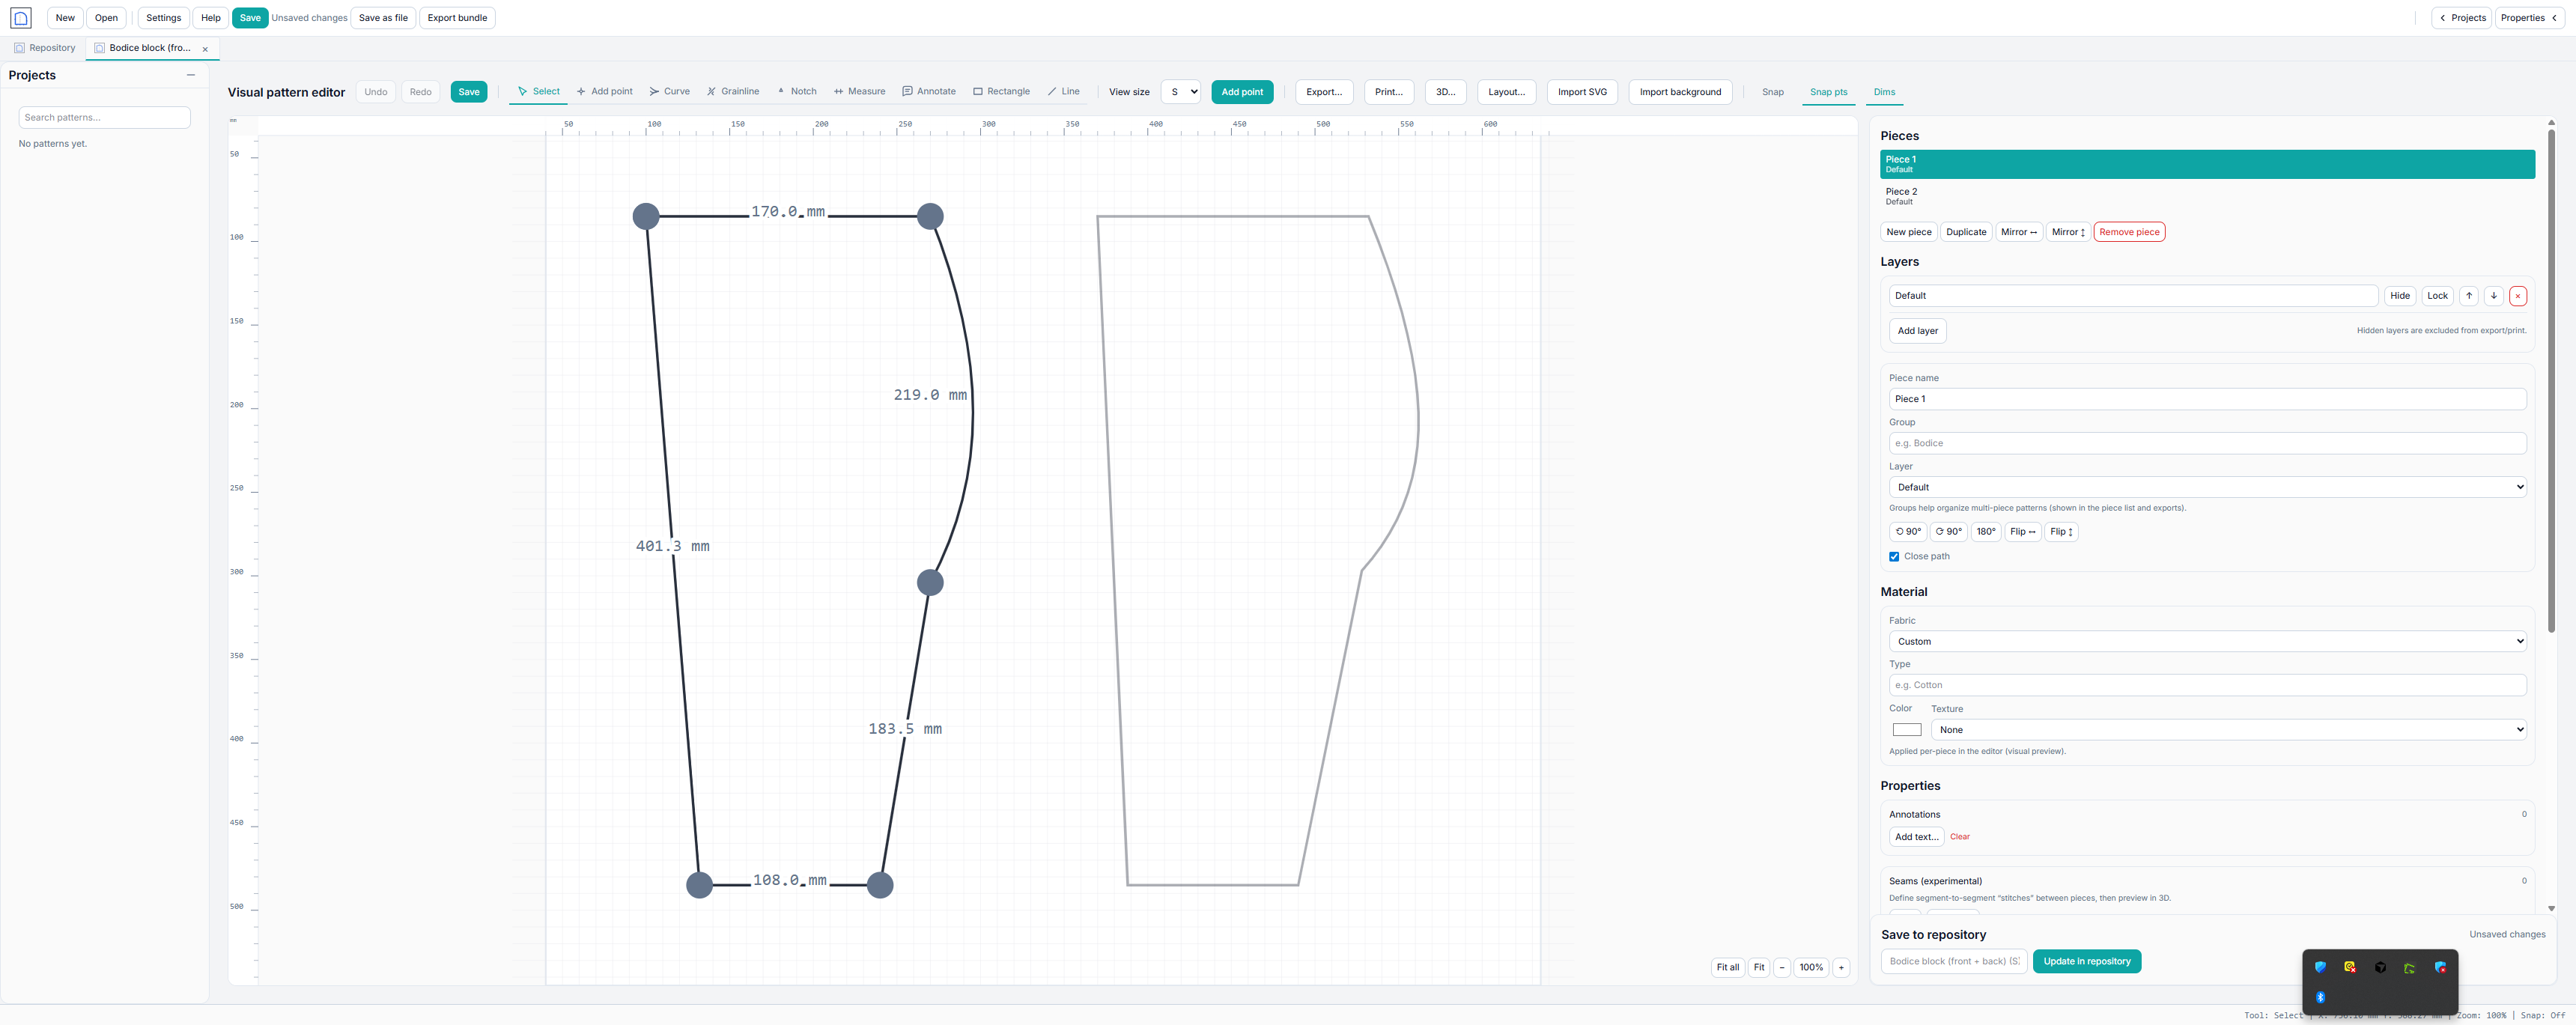Toggle Snap pts option
Viewport: 2576px width, 1025px height.
tap(1828, 92)
